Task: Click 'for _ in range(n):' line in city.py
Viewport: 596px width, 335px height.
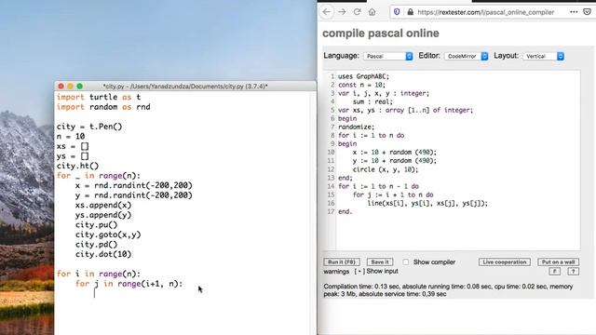Action: [99, 176]
